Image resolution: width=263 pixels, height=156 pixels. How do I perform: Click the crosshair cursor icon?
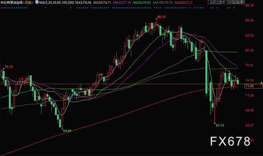(230, 2)
